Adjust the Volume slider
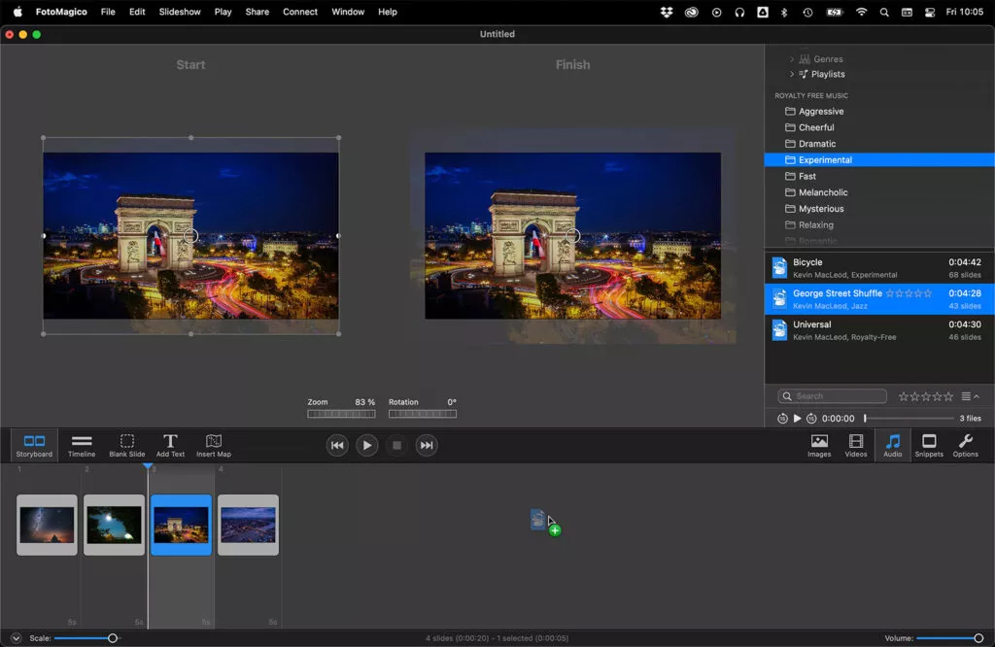995x647 pixels. (x=950, y=638)
